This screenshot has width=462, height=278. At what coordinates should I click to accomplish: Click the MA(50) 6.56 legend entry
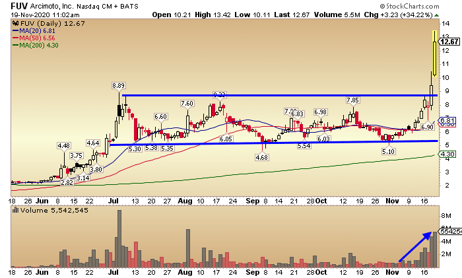34,38
